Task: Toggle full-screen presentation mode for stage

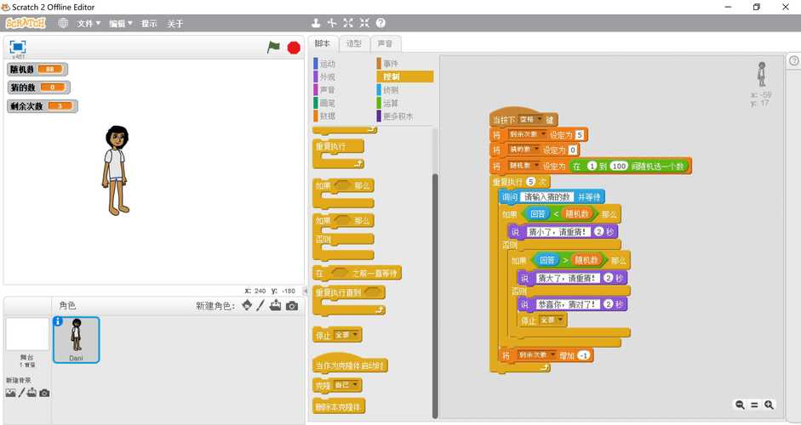Action: (17, 47)
